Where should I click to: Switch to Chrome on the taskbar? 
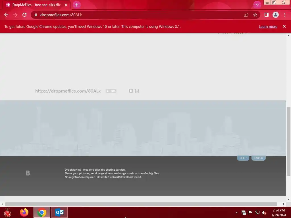(42, 212)
